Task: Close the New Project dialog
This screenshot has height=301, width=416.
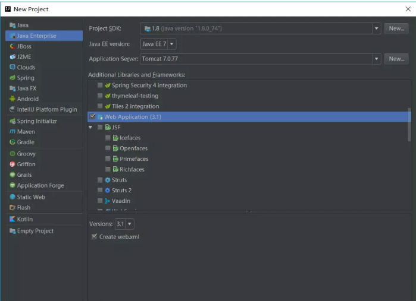Action: pyautogui.click(x=408, y=9)
